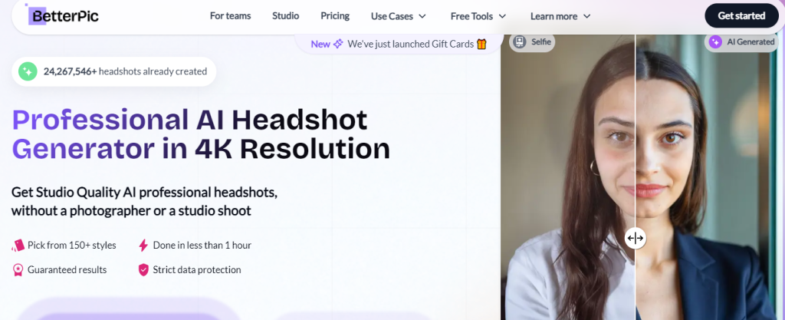Open the Gift Cards launch announcement
Screen dimensions: 785x320
coord(410,44)
